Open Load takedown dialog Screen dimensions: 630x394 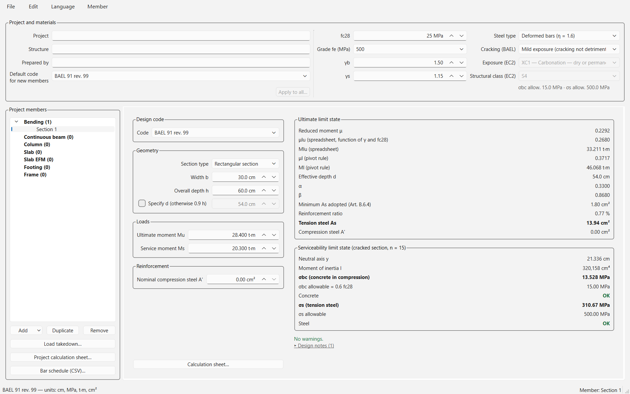[x=63, y=344]
